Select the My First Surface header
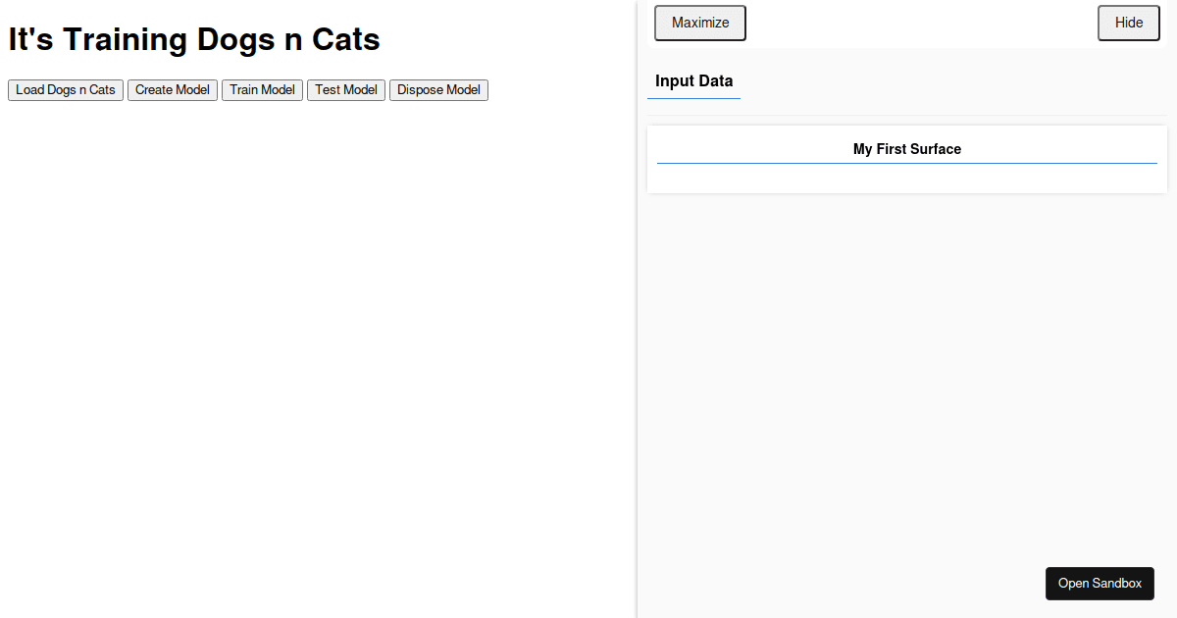The height and width of the screenshot is (618, 1177). (x=906, y=148)
